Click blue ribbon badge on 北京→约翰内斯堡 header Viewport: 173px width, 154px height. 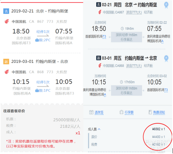pyautogui.click(x=166, y=5)
